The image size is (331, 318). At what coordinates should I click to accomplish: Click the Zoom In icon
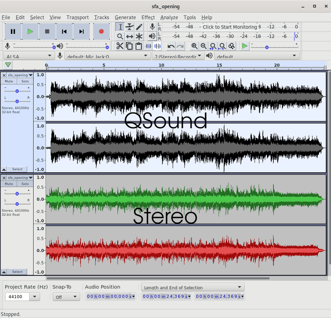194,46
